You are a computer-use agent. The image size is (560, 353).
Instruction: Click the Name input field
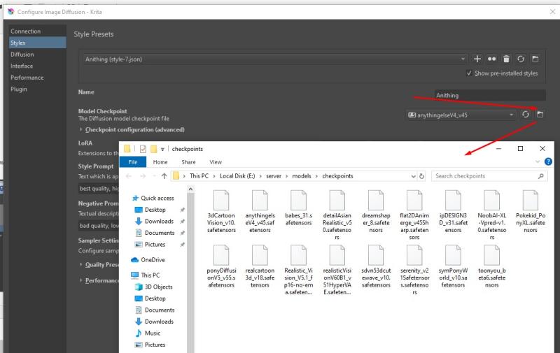tap(490, 95)
